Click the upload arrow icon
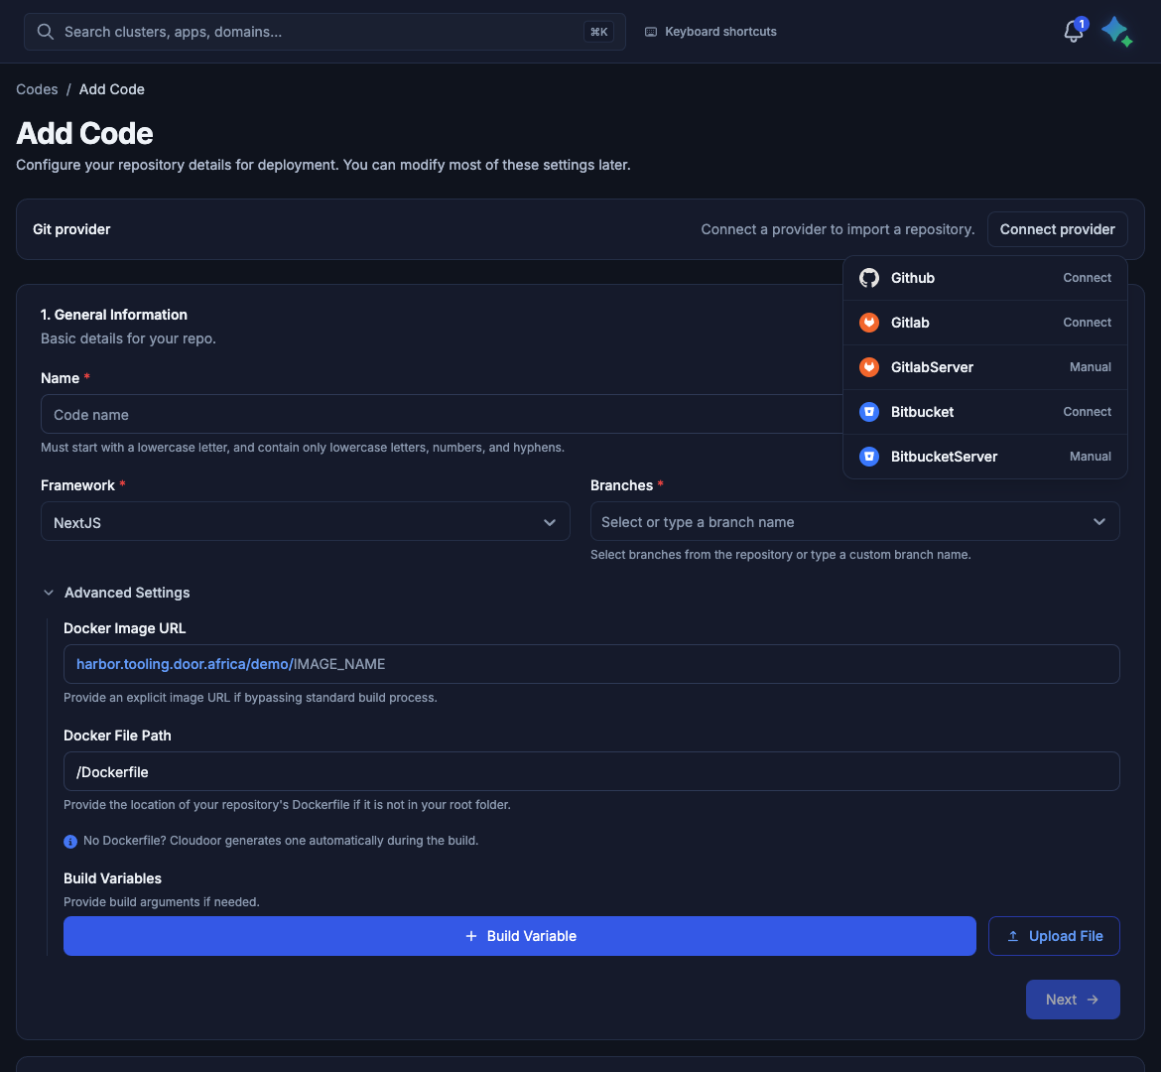 click(1013, 936)
